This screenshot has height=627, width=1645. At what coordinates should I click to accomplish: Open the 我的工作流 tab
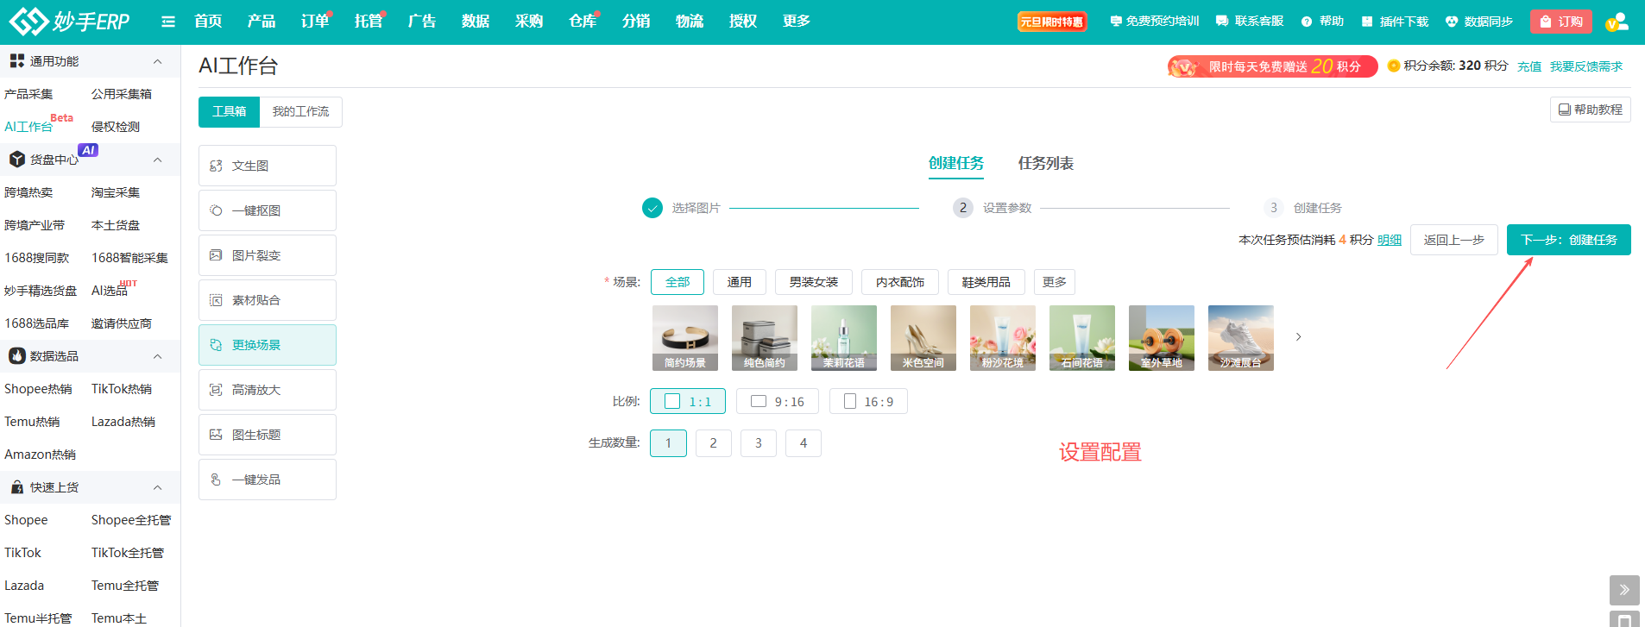tap(300, 112)
